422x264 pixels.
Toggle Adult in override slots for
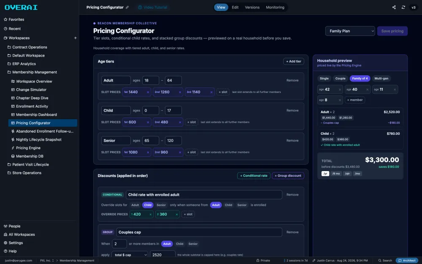pos(135,205)
